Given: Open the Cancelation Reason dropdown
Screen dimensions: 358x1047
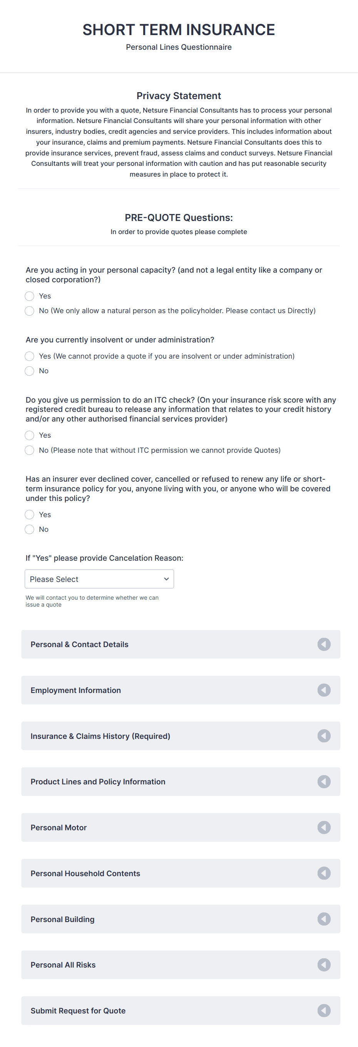Looking at the screenshot, I should pos(99,579).
